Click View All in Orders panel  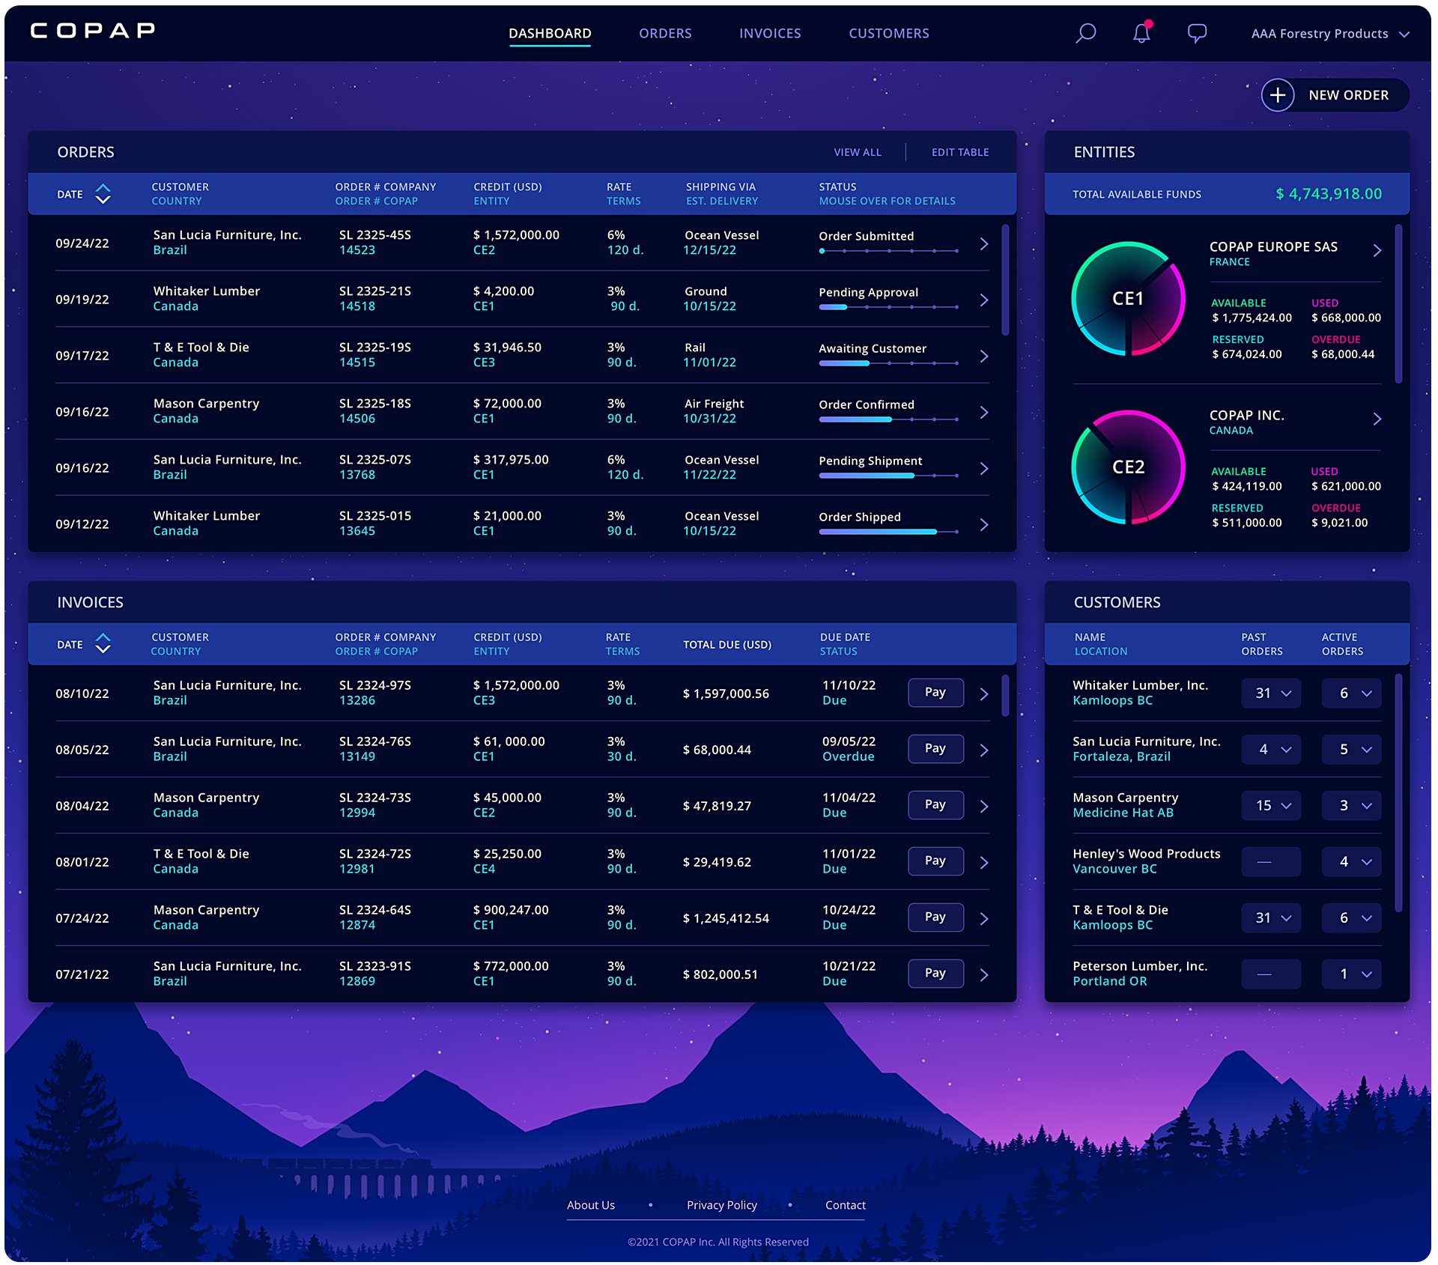[x=858, y=152]
